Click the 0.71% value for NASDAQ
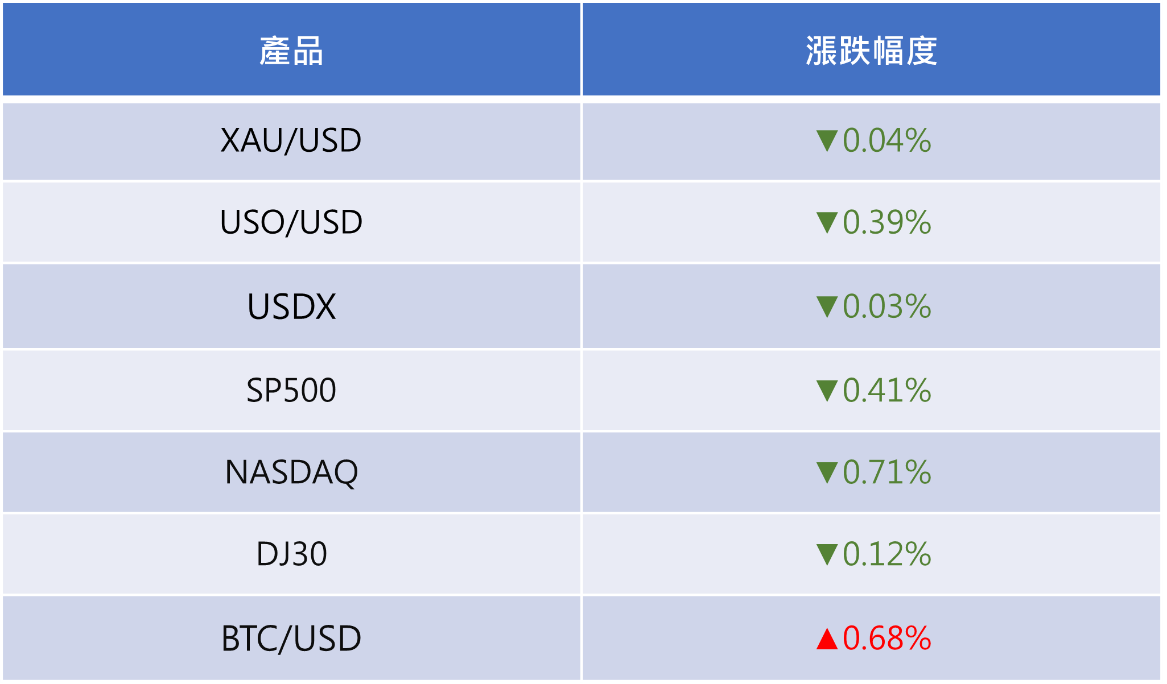This screenshot has height=684, width=1167. click(886, 472)
